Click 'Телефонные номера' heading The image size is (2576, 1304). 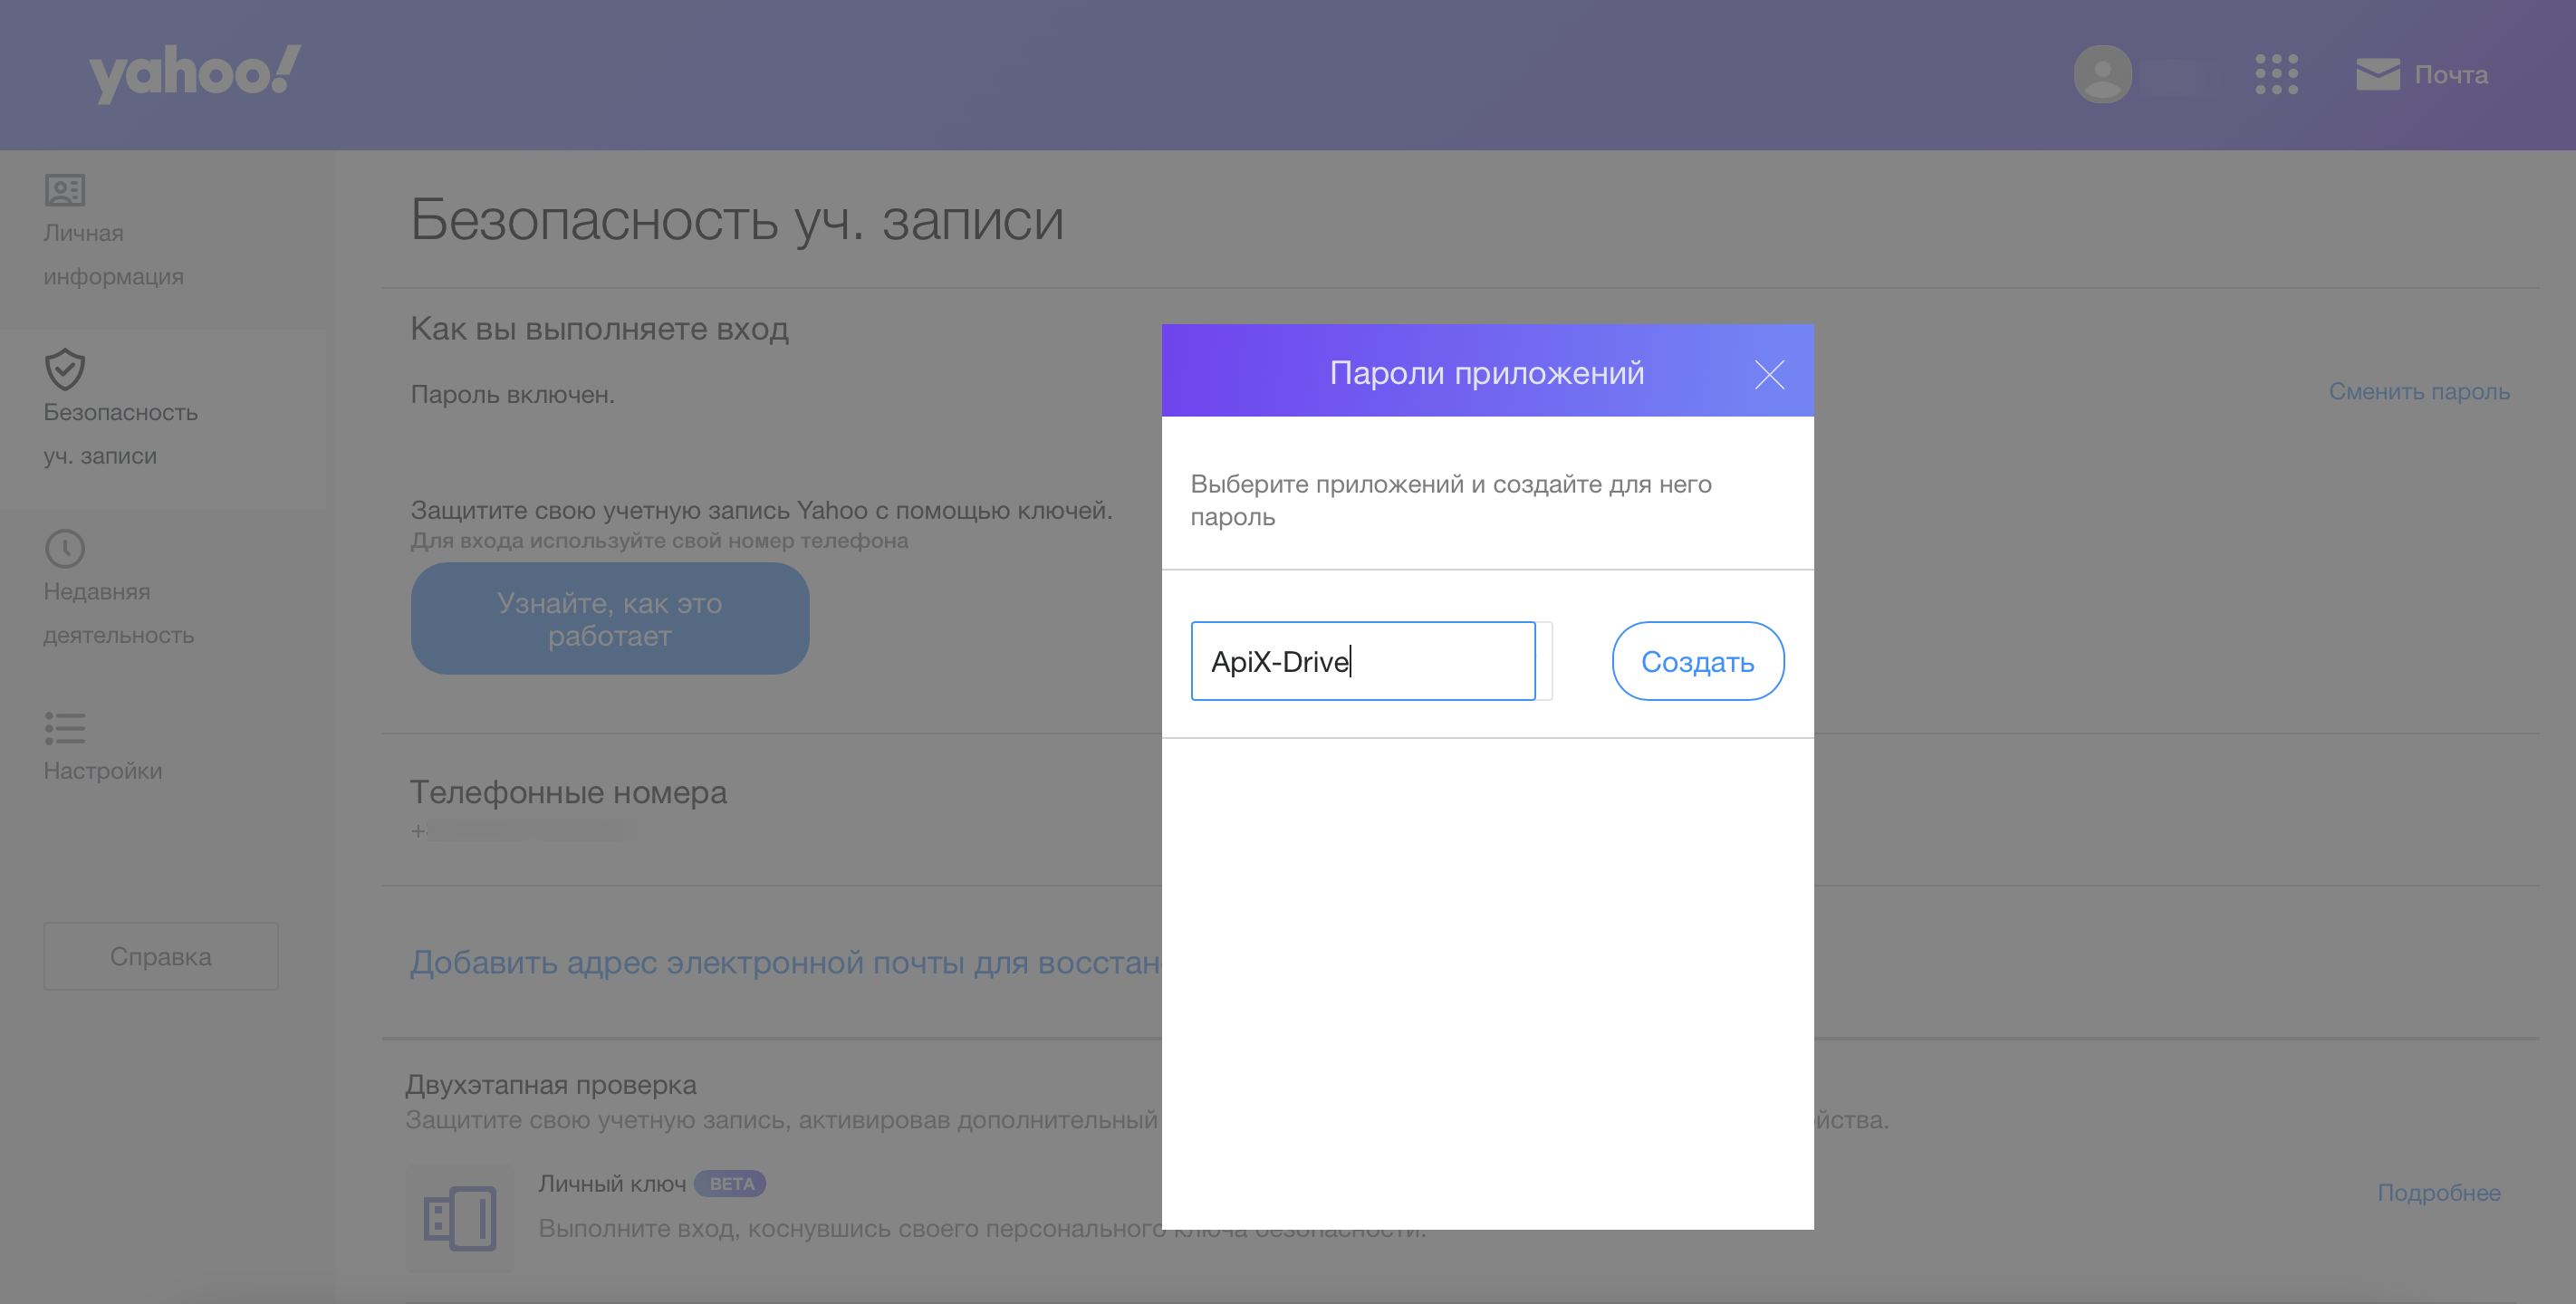click(568, 792)
